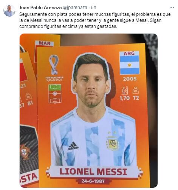Click the football pitch position diagram
This screenshot has width=178, height=190.
click(55, 94)
